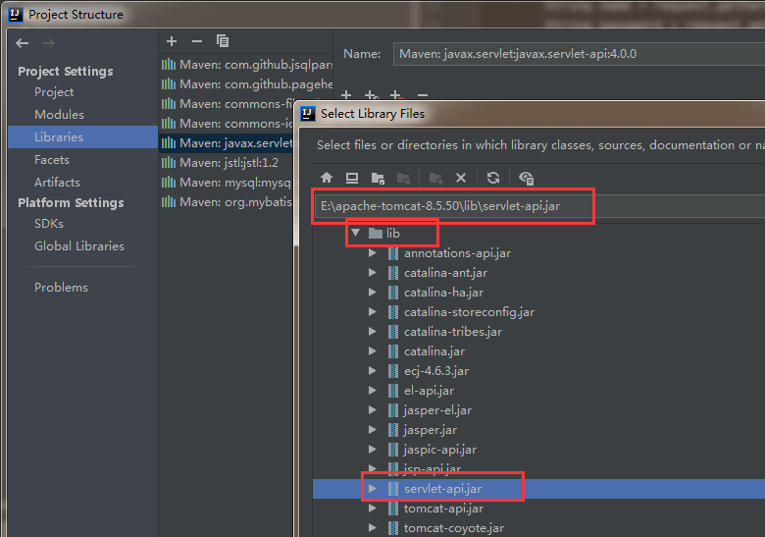Viewport: 765px width, 537px height.
Task: Select jsp-api.jar in file tree
Action: (x=433, y=468)
